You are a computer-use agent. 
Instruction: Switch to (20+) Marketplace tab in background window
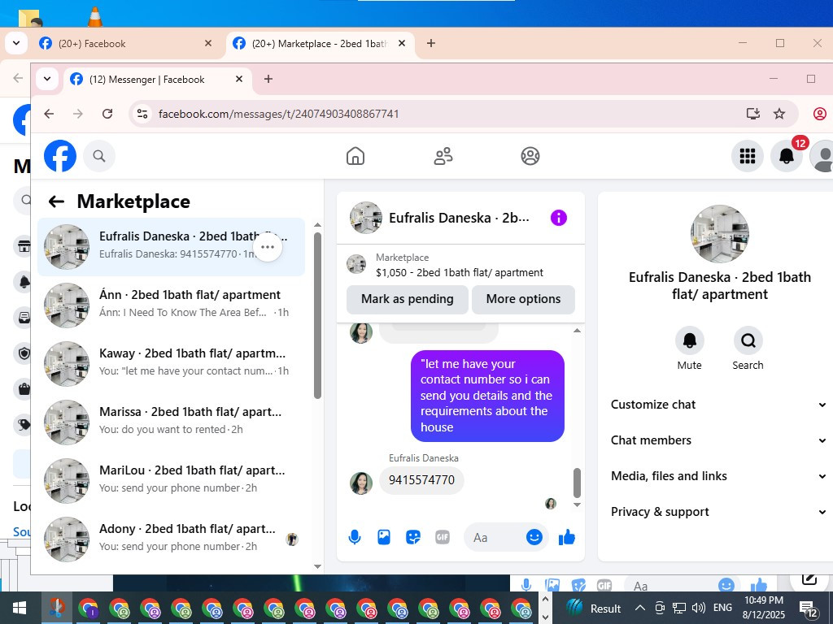pos(321,44)
